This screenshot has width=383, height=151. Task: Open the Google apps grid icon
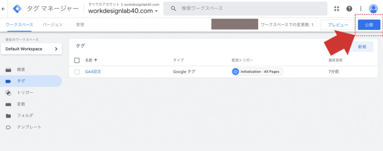[337, 9]
